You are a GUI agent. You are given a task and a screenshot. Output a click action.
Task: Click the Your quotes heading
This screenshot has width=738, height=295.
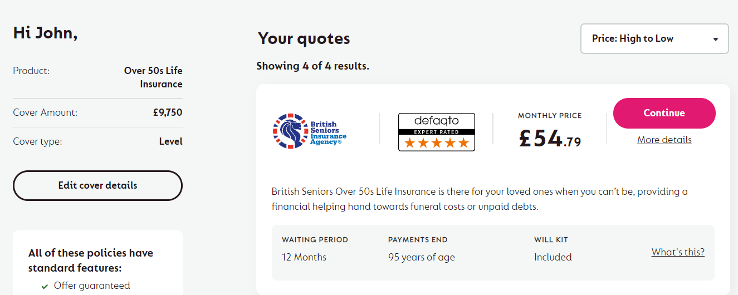(x=304, y=38)
